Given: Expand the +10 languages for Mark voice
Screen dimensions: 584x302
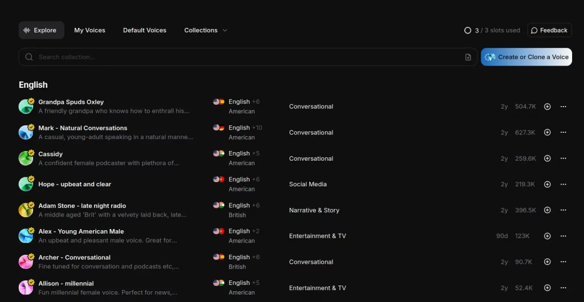Looking at the screenshot, I should pos(257,128).
